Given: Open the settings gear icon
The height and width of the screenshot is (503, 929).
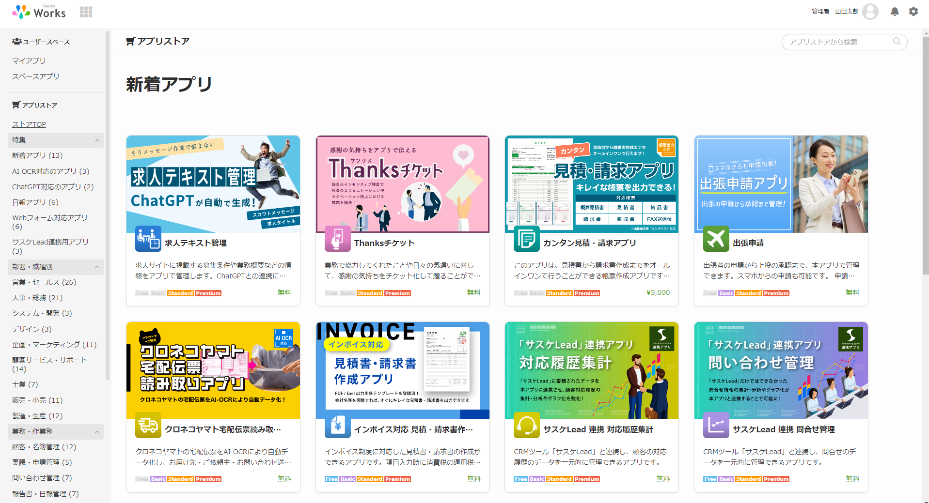Looking at the screenshot, I should [913, 12].
